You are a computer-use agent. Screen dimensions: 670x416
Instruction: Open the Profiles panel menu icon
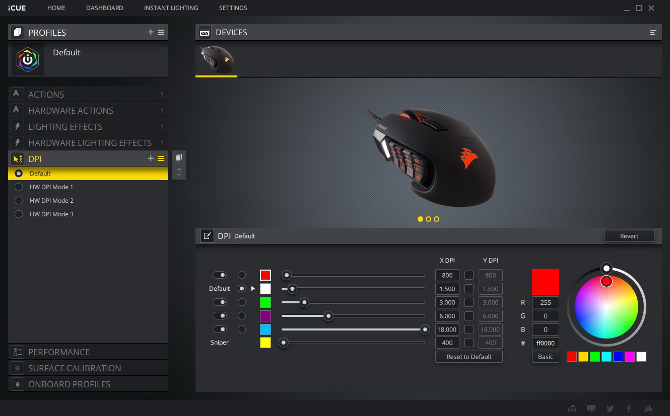tap(161, 32)
